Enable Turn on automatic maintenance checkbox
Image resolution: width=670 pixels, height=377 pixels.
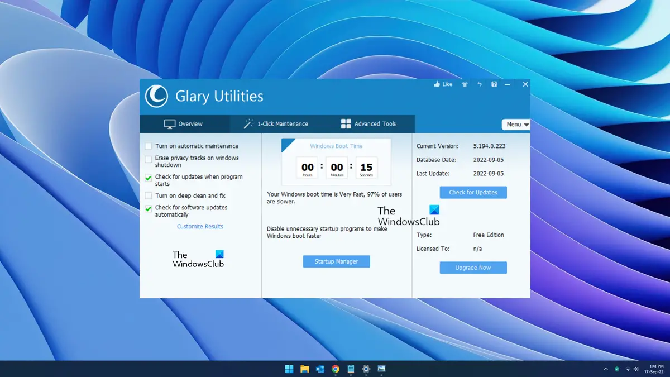pyautogui.click(x=149, y=146)
